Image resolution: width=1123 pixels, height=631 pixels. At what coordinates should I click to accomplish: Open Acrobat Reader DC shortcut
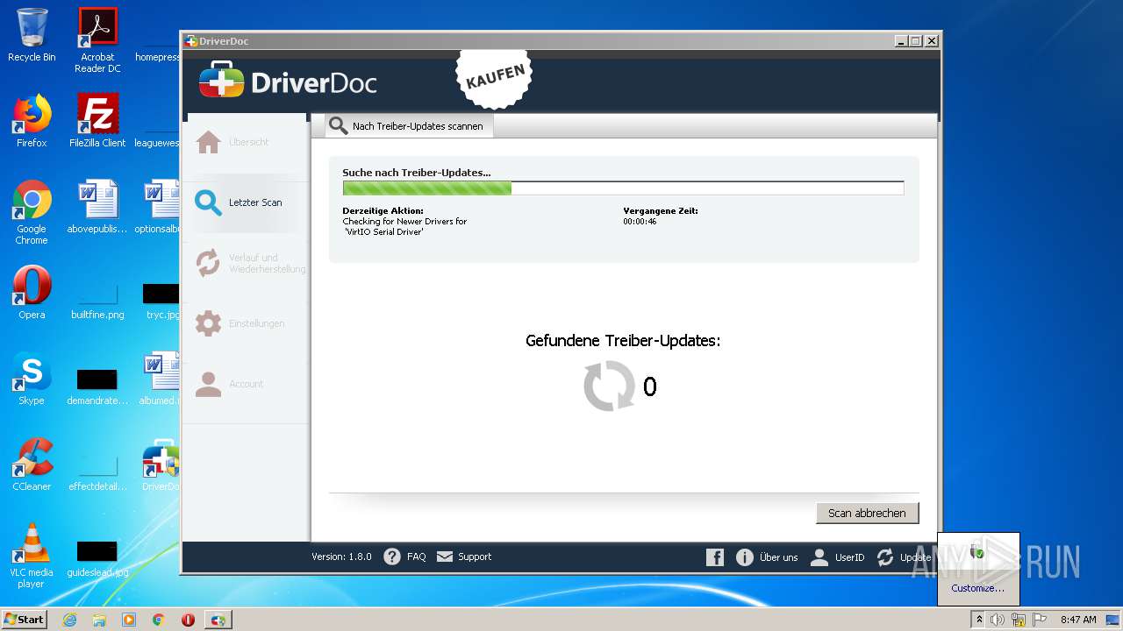pyautogui.click(x=97, y=40)
